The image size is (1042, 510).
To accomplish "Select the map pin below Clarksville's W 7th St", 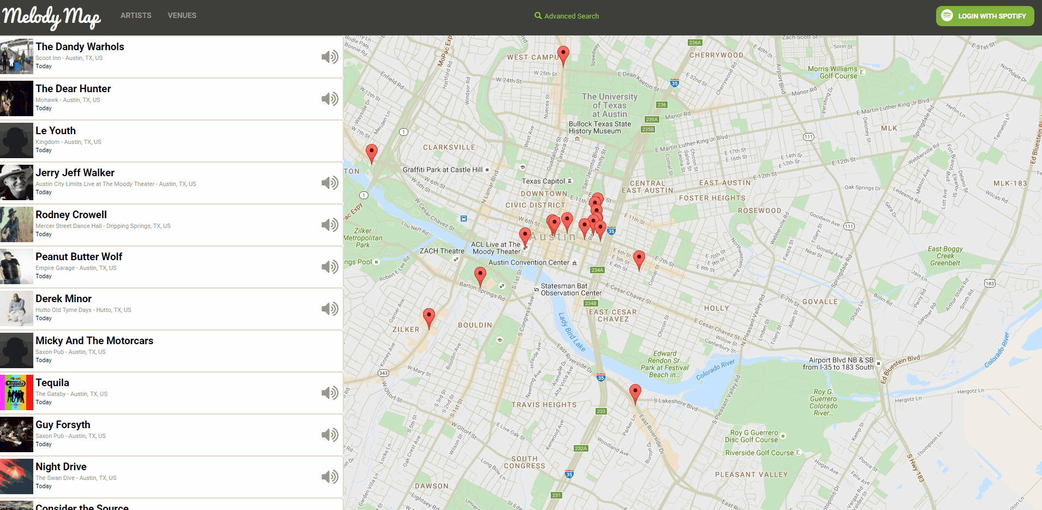I will coord(372,154).
